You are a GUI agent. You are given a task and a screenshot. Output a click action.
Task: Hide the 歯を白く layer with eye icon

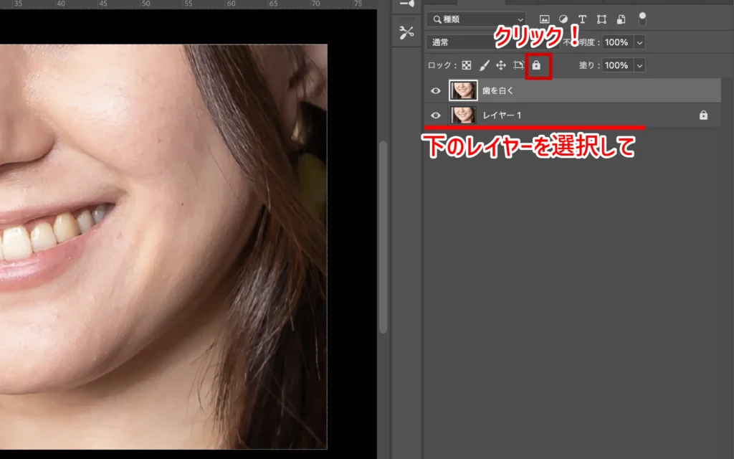click(435, 90)
